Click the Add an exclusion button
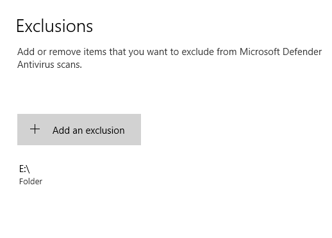 (x=79, y=130)
